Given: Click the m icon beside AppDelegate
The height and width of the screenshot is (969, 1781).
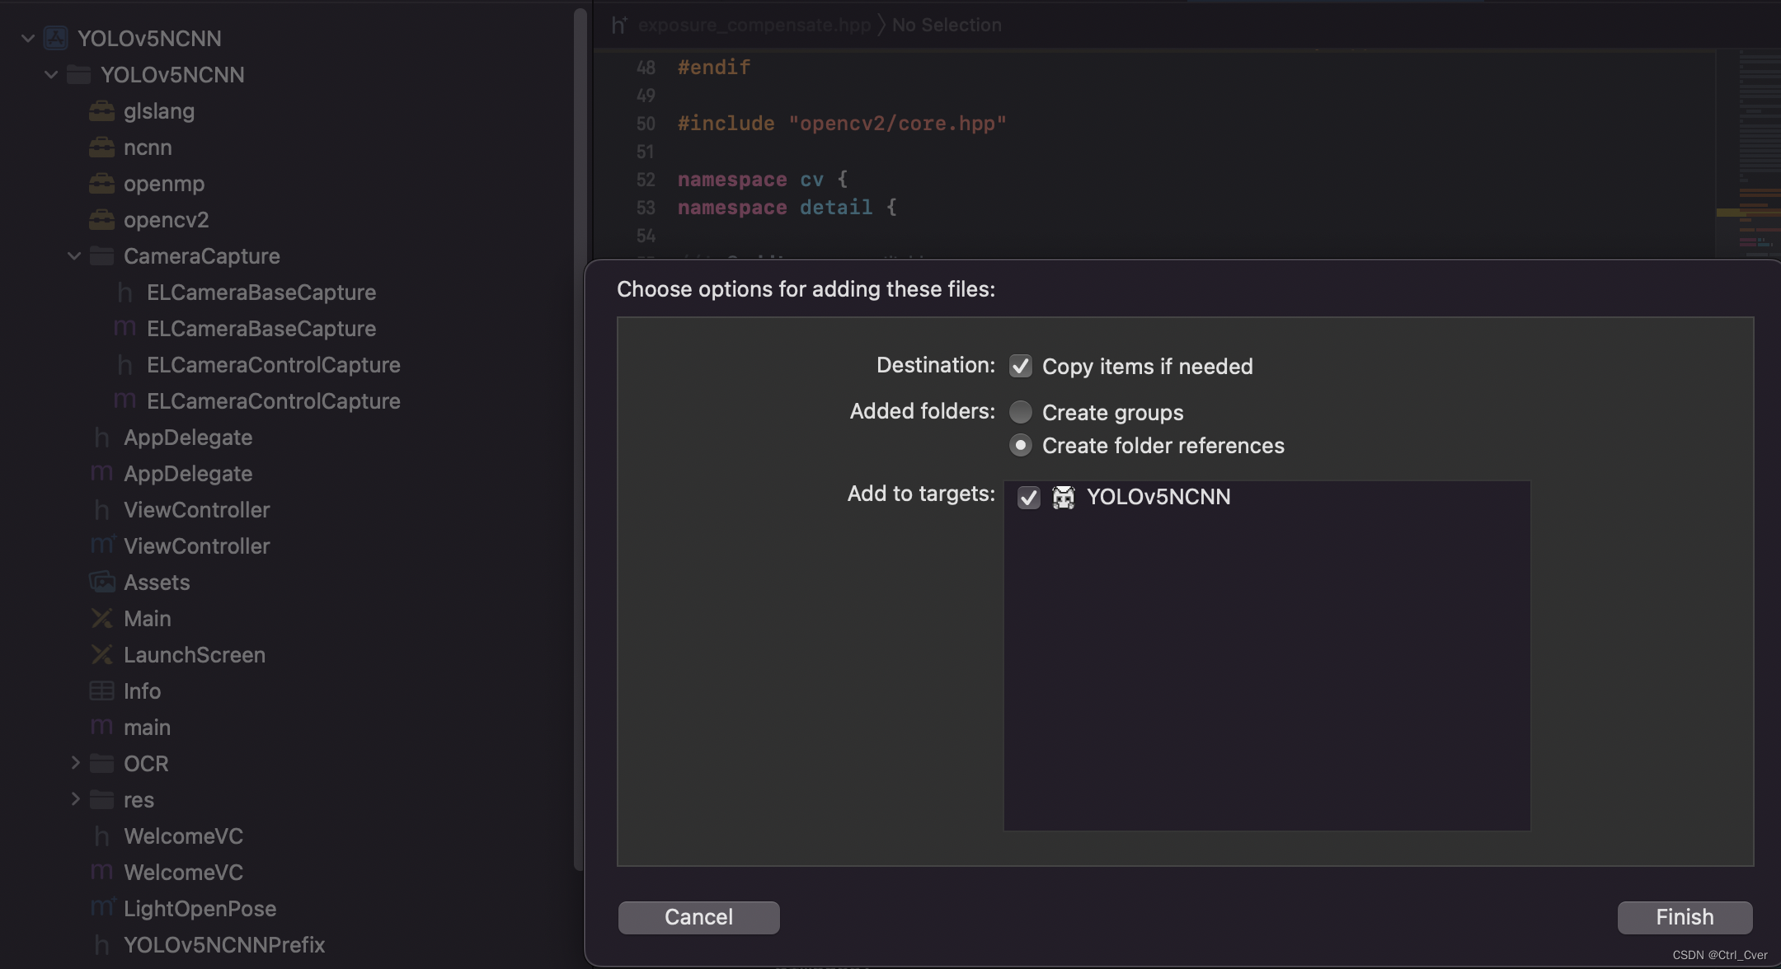Looking at the screenshot, I should pos(101,473).
